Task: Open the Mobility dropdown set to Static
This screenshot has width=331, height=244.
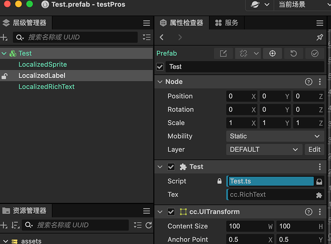Action: 275,136
